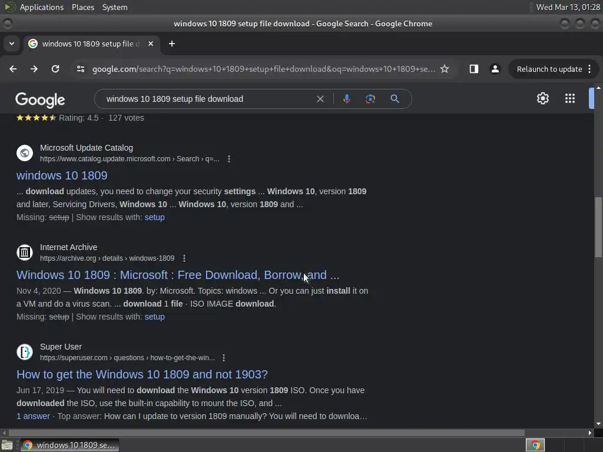Click the catalog.update.microsoft.com URL text
The image size is (603, 452).
(130, 159)
